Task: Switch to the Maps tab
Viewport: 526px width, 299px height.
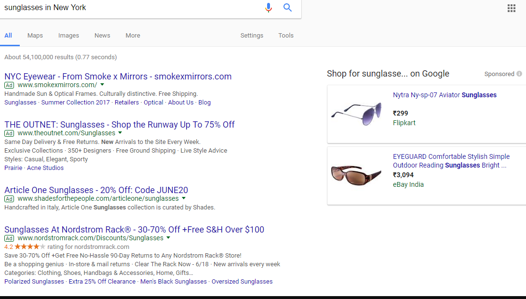Action: click(35, 35)
